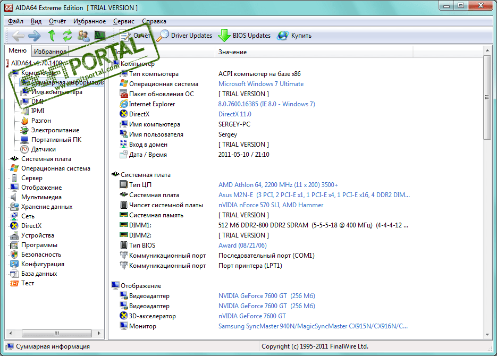Open the Избранное menu

coord(90,21)
